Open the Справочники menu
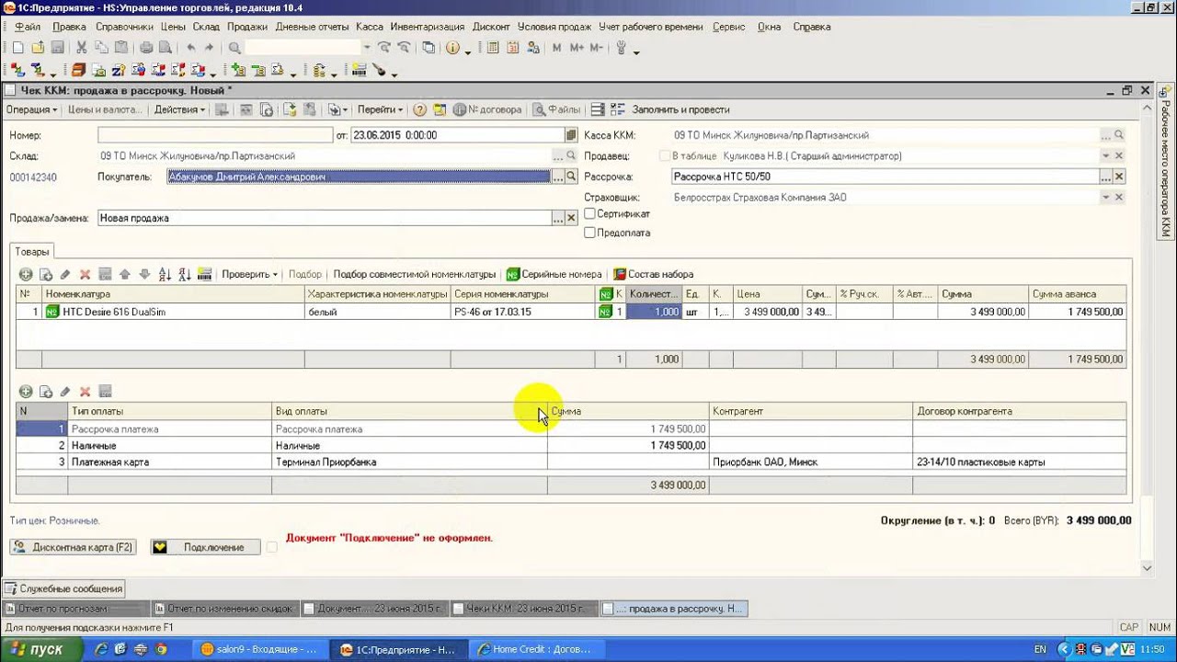 click(x=124, y=27)
